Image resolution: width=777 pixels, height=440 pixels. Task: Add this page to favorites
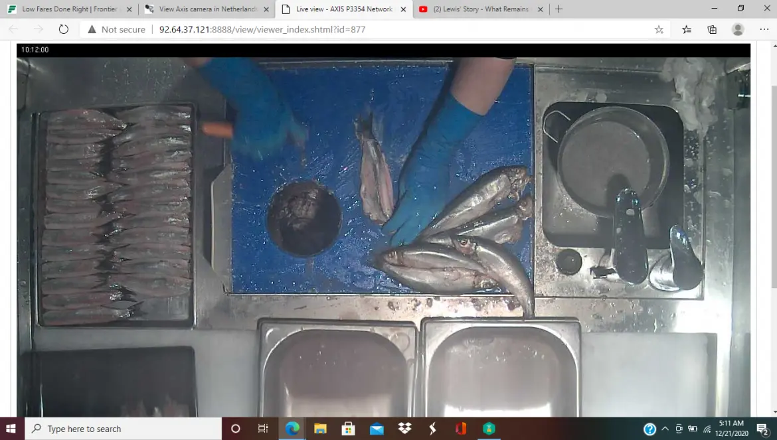click(x=659, y=29)
